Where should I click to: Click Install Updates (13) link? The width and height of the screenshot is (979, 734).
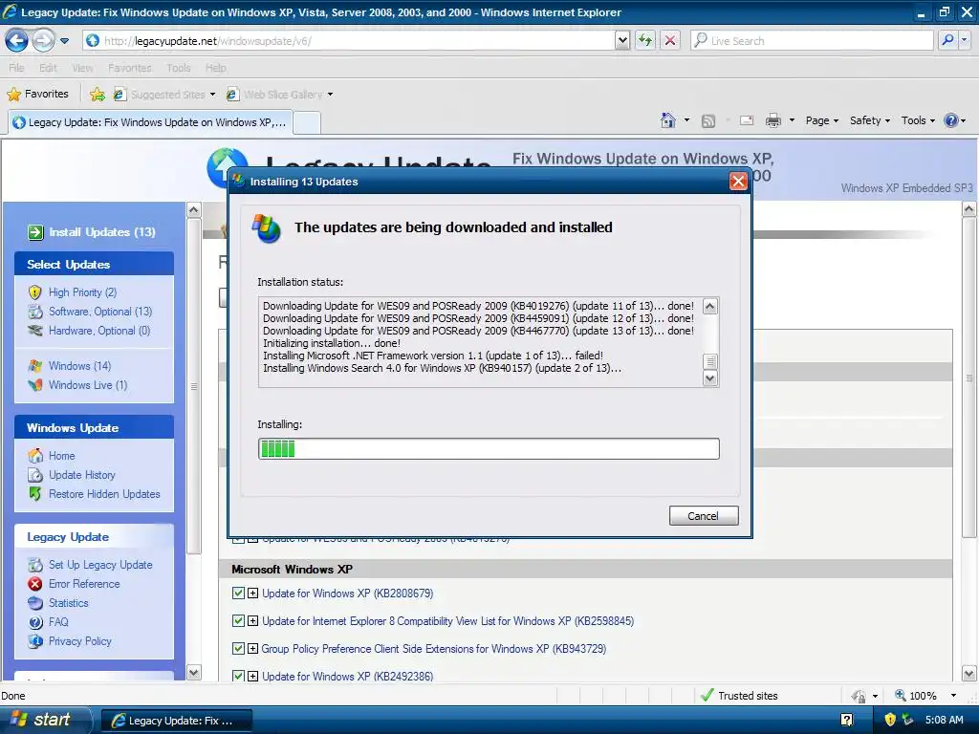coord(101,232)
